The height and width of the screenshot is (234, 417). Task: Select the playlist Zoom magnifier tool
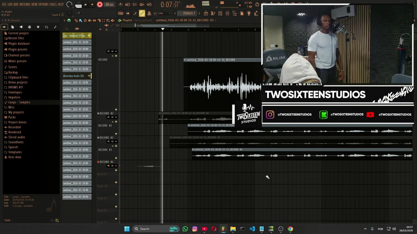pos(108,20)
